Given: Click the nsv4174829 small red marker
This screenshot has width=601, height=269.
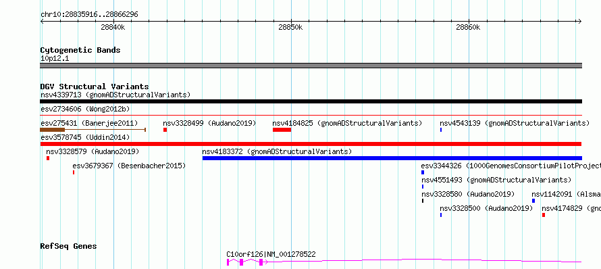Looking at the screenshot, I should pos(544,215).
